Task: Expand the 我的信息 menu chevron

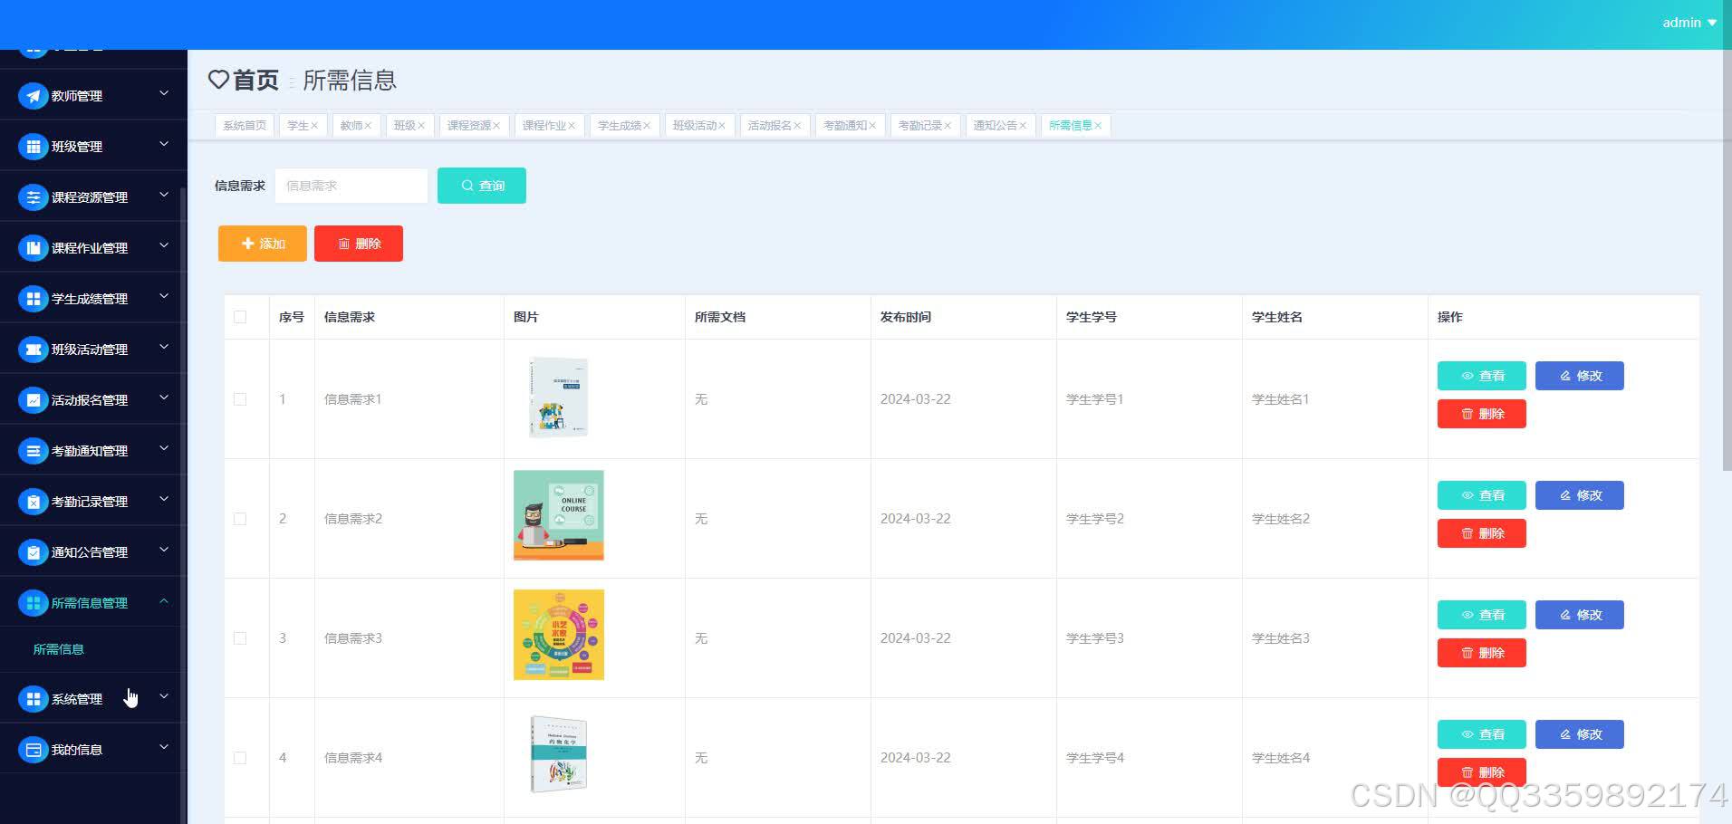Action: [164, 747]
